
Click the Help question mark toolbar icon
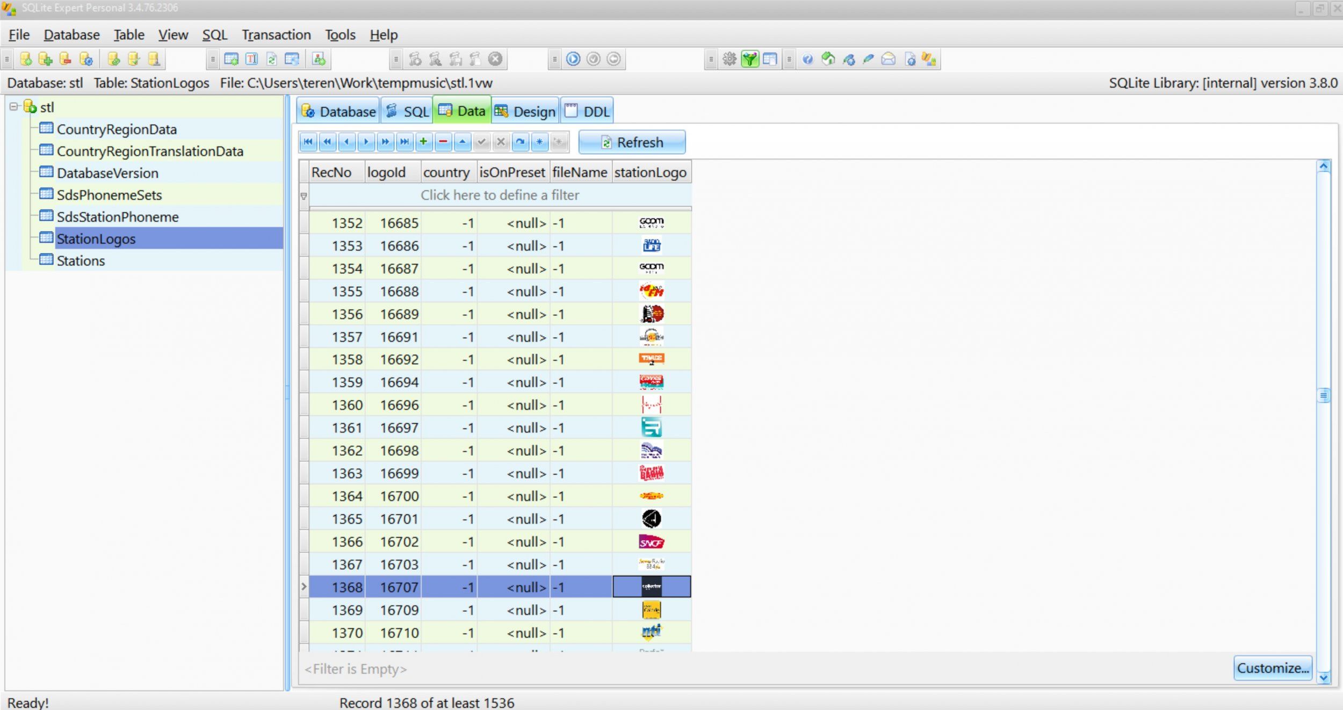[x=807, y=59]
